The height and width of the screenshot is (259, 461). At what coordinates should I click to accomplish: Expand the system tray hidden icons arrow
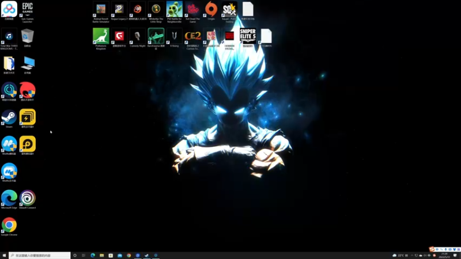coord(412,256)
